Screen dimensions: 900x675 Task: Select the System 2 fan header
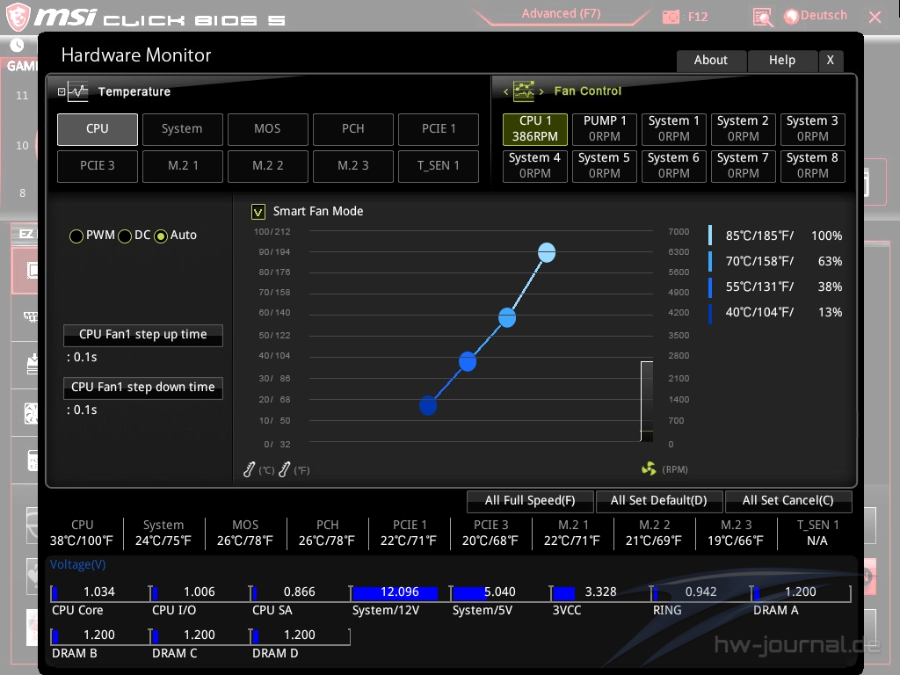tap(744, 129)
